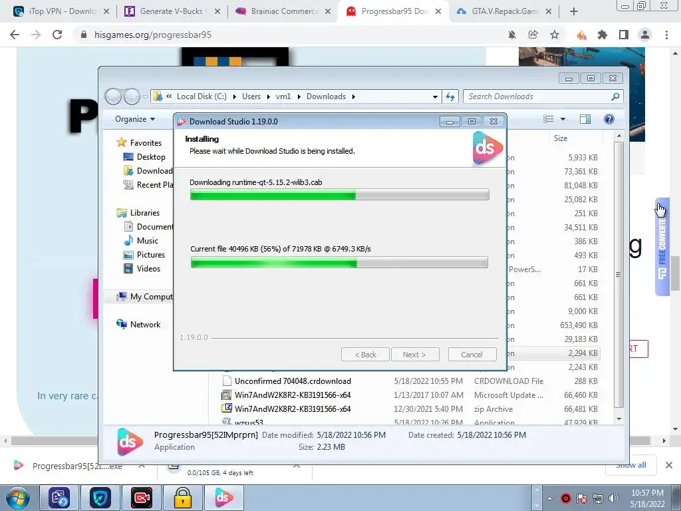Click the address bar URL hisgames.org/progressbar95
The image size is (681, 511).
point(153,35)
